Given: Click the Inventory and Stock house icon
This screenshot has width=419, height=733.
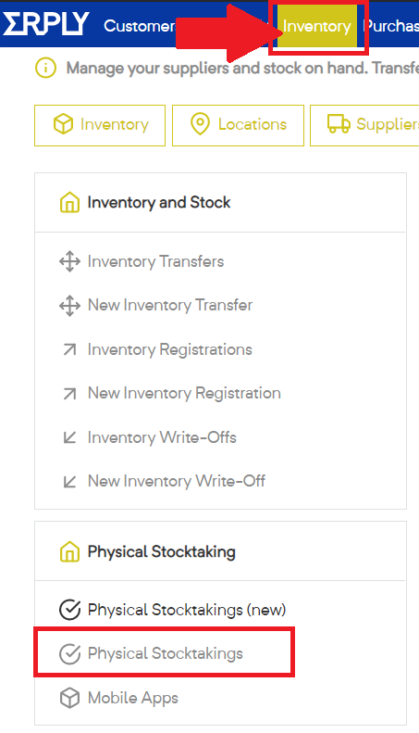Looking at the screenshot, I should tap(69, 202).
